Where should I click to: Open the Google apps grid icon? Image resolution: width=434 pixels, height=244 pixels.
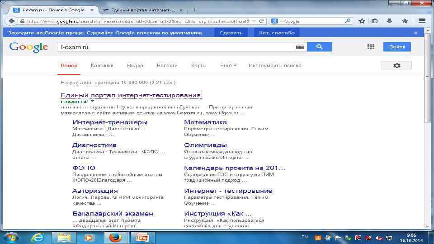click(371, 47)
